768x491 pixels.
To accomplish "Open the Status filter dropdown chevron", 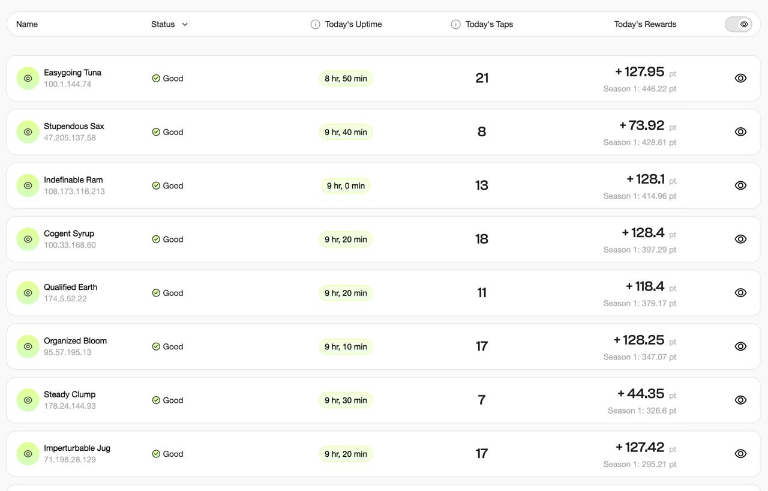I will coord(185,25).
